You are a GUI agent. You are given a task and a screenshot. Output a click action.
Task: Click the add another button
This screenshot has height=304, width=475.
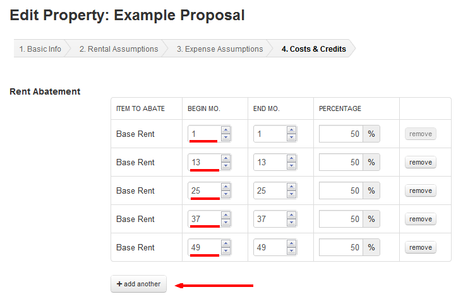tap(138, 284)
